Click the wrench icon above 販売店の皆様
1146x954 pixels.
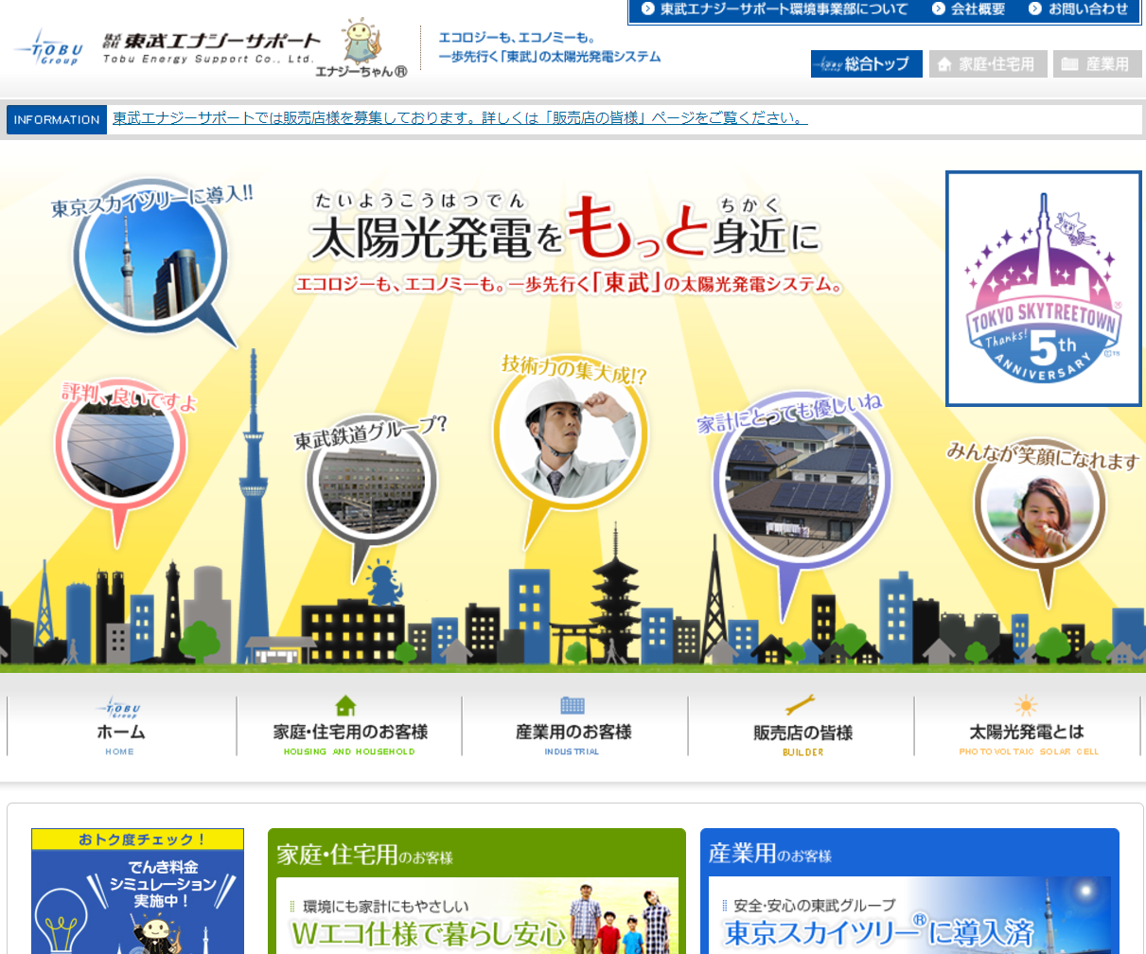coord(801,706)
